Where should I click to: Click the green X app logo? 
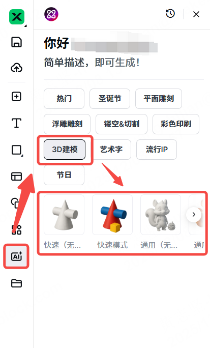(x=17, y=17)
